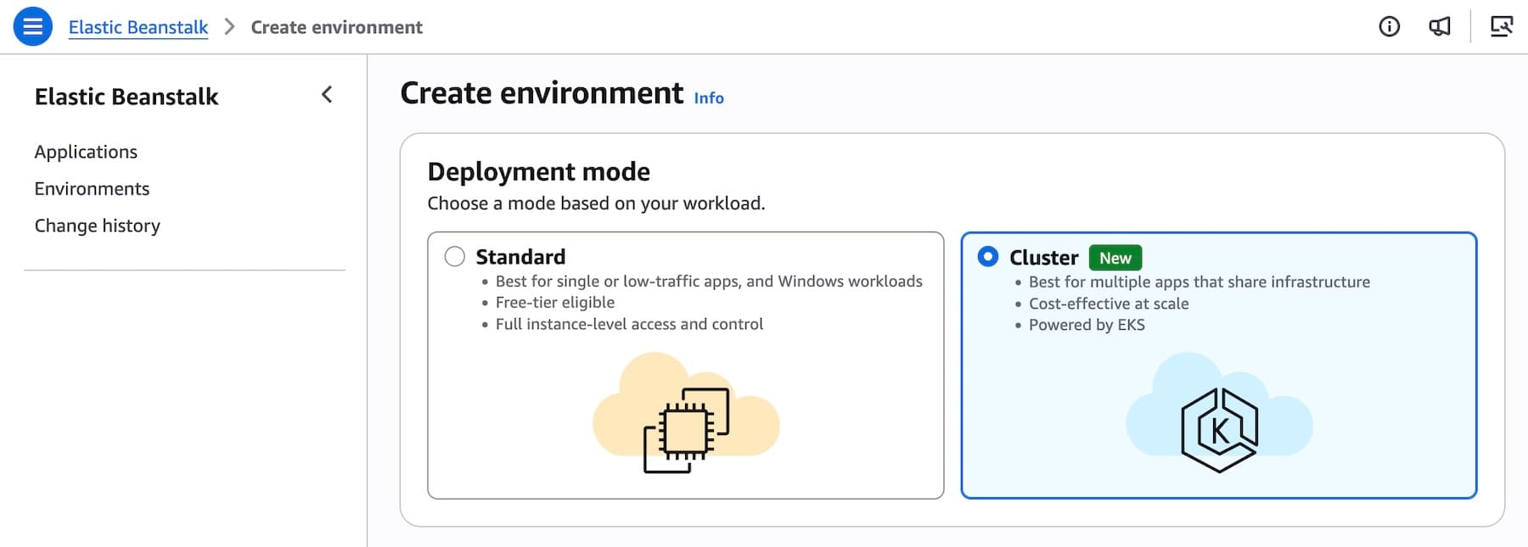Click the Cluster Kubernetes cloud illustration
This screenshot has height=547, width=1528.
click(1219, 415)
